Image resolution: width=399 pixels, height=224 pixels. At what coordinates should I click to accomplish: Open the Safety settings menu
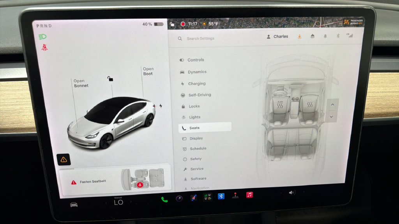tap(192, 159)
